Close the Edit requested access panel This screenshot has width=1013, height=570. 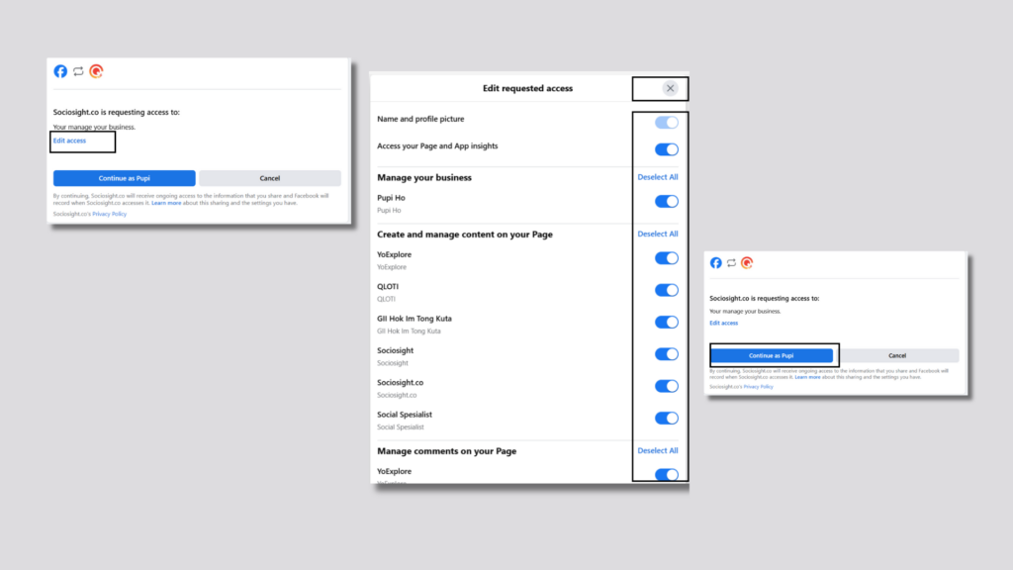[x=670, y=88]
